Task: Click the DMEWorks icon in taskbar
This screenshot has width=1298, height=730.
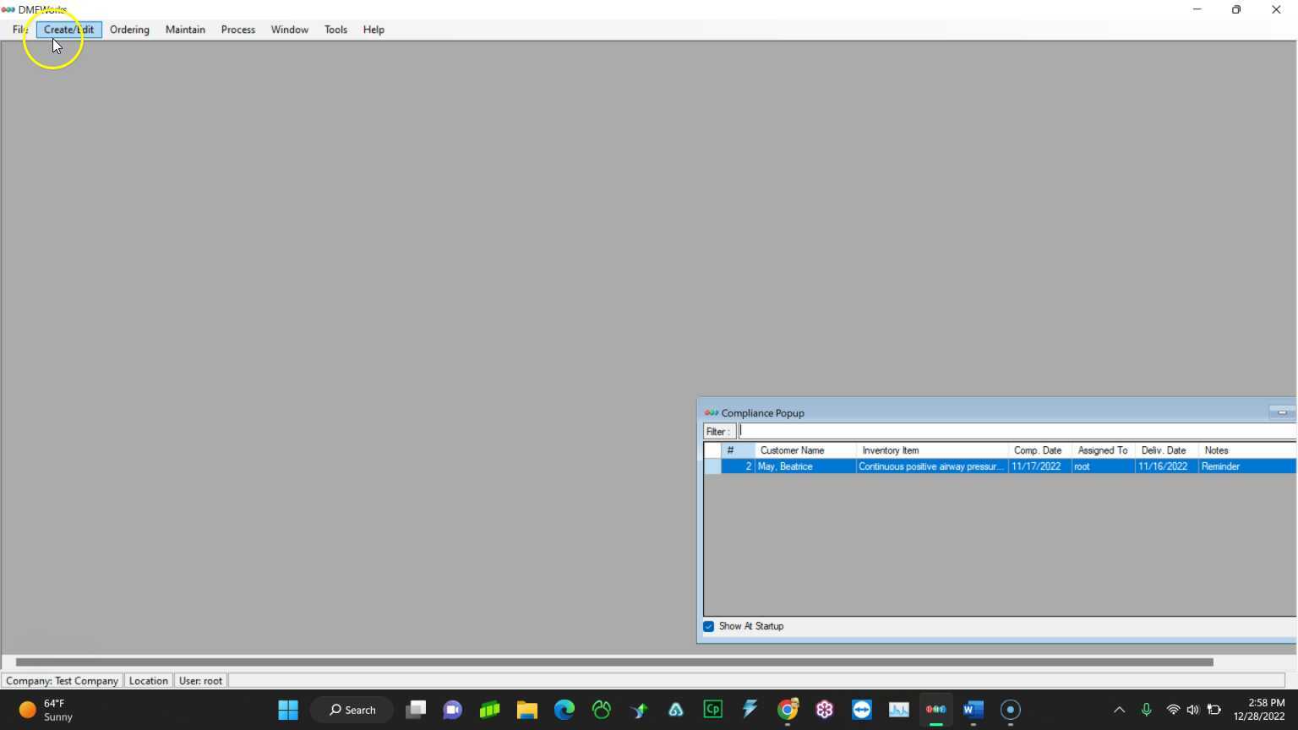Action: pos(935,710)
